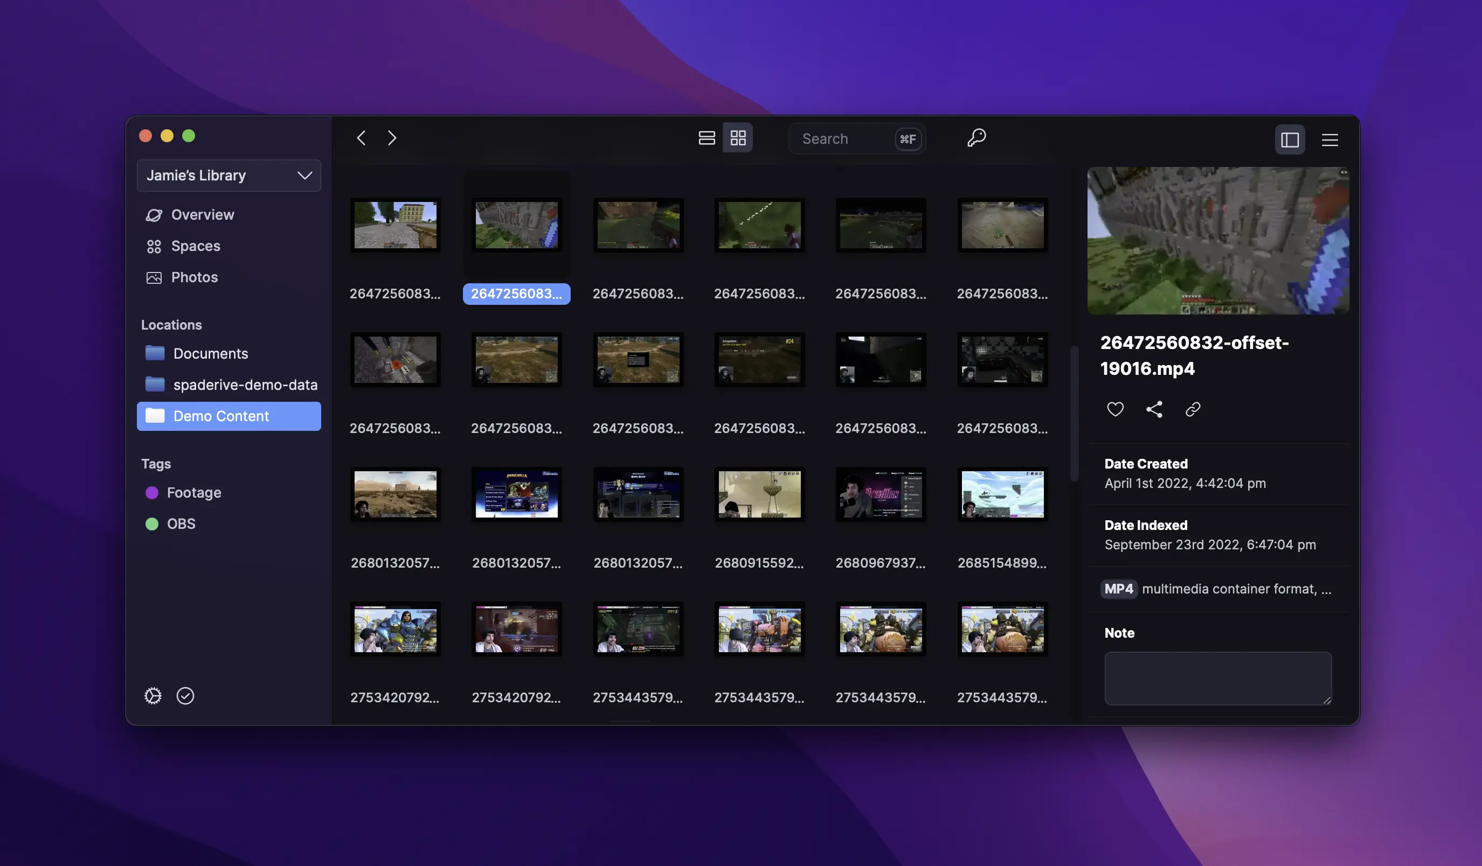Screen dimensions: 1482x866
Task: Select the purple Footage tag
Action: (193, 492)
